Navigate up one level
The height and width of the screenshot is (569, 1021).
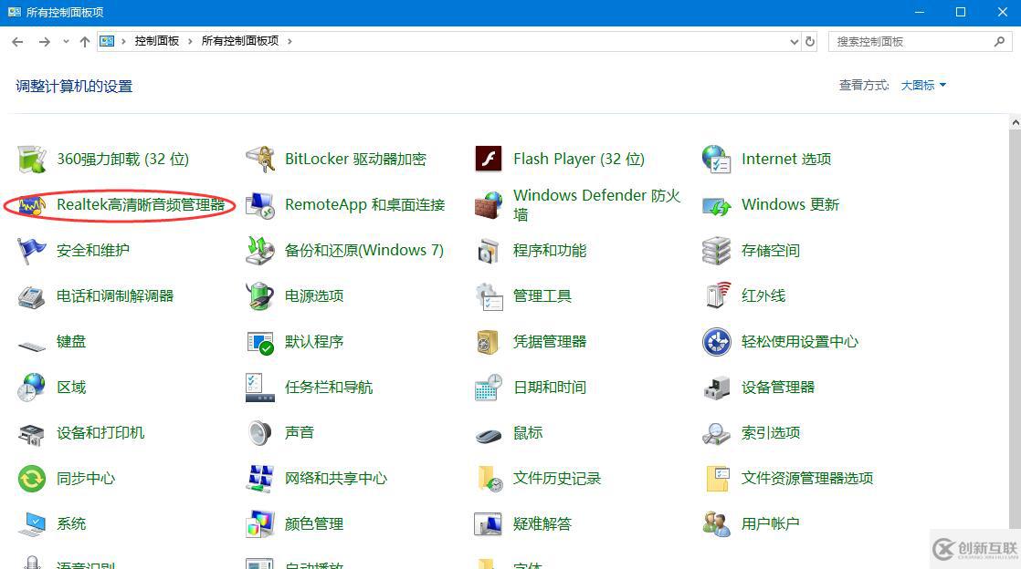coord(85,42)
